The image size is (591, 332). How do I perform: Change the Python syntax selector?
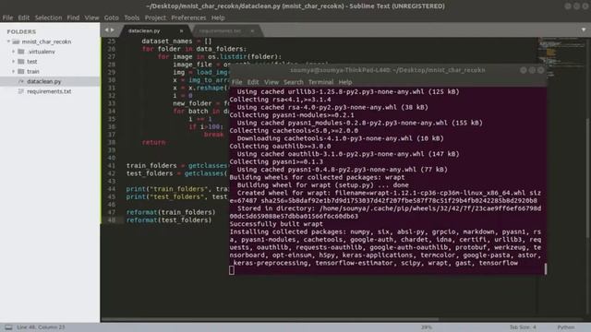coord(566,327)
